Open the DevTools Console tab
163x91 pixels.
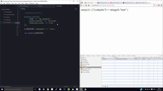pyautogui.click(x=128, y=56)
